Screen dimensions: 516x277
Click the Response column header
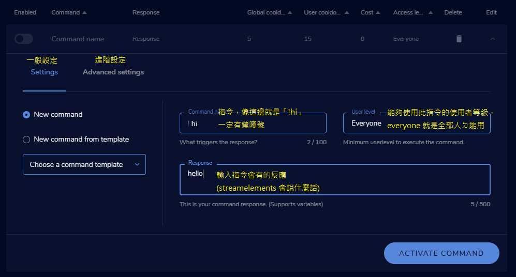[x=145, y=12]
